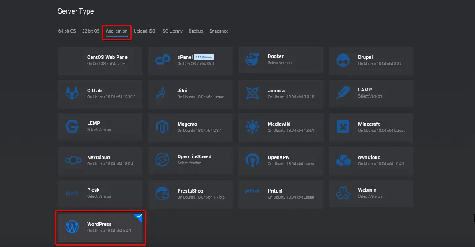This screenshot has height=247, width=475.
Task: Click the Jitsi title text
Action: tap(183, 91)
